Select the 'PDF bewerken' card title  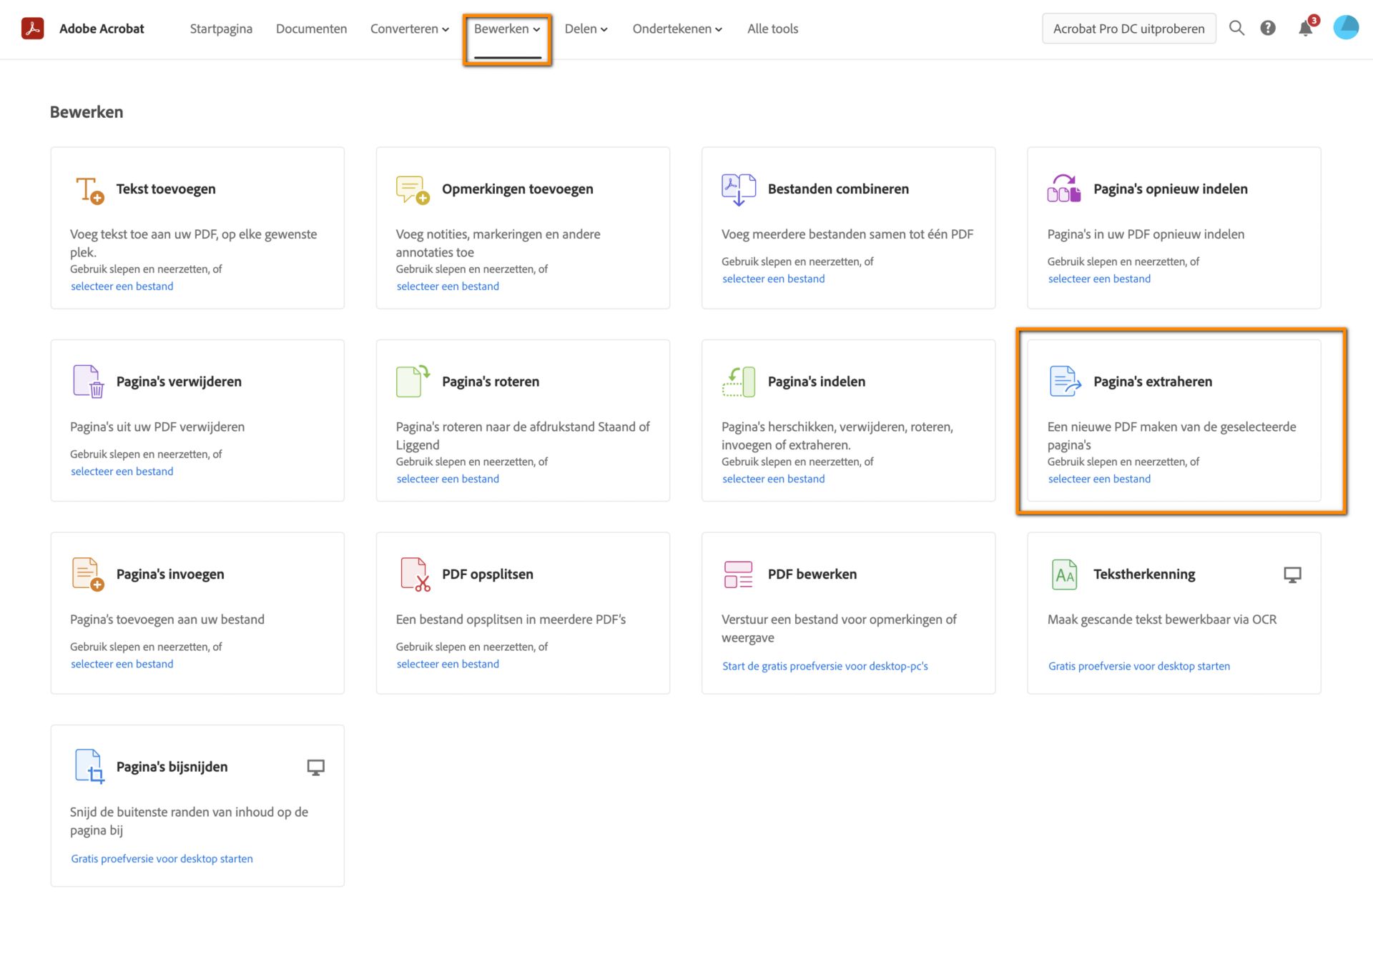(x=812, y=574)
